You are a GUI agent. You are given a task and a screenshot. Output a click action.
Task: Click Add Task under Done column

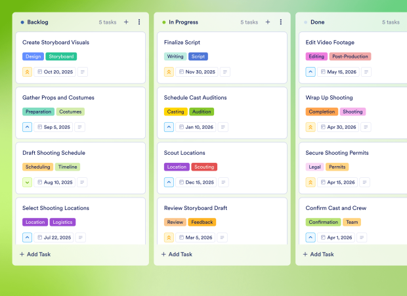pos(318,254)
